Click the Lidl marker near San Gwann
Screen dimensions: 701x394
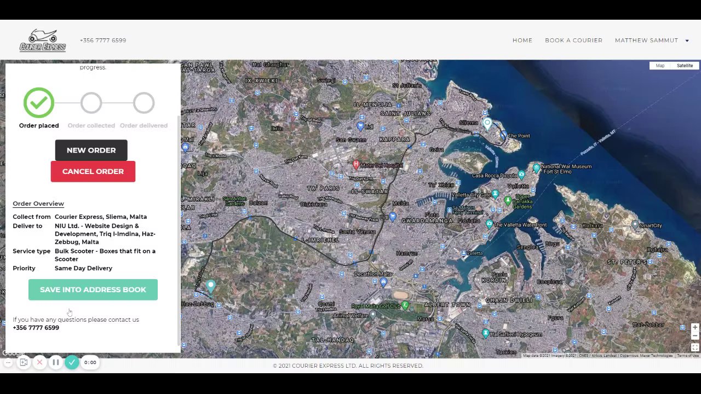coord(360,126)
